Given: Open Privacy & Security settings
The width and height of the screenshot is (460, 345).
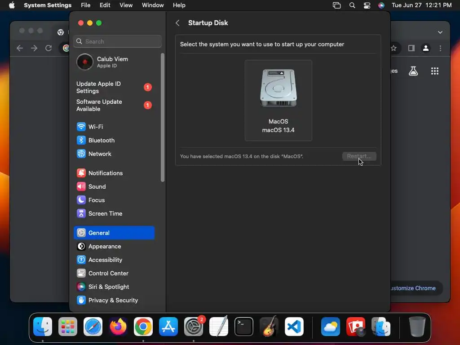Looking at the screenshot, I should pyautogui.click(x=114, y=301).
